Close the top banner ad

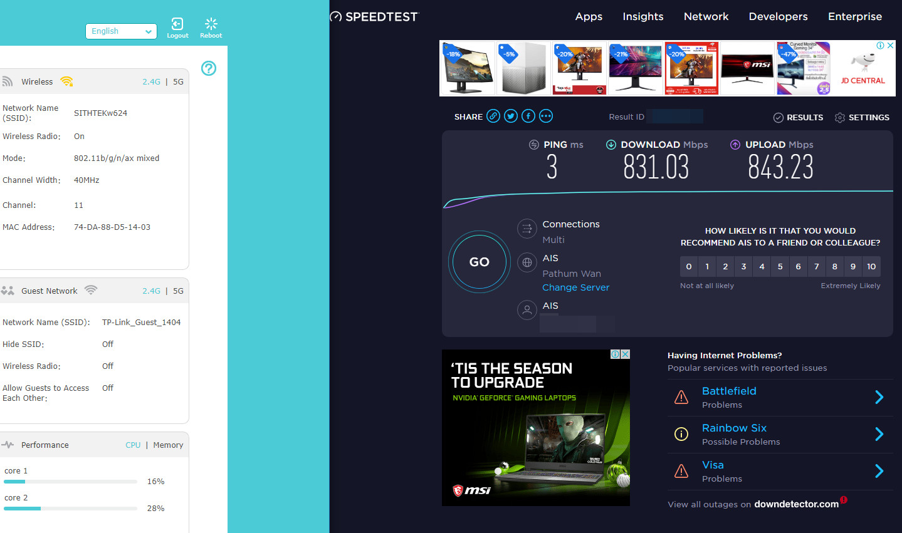[890, 45]
